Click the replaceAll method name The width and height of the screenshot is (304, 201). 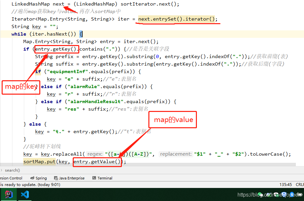click(x=67, y=154)
